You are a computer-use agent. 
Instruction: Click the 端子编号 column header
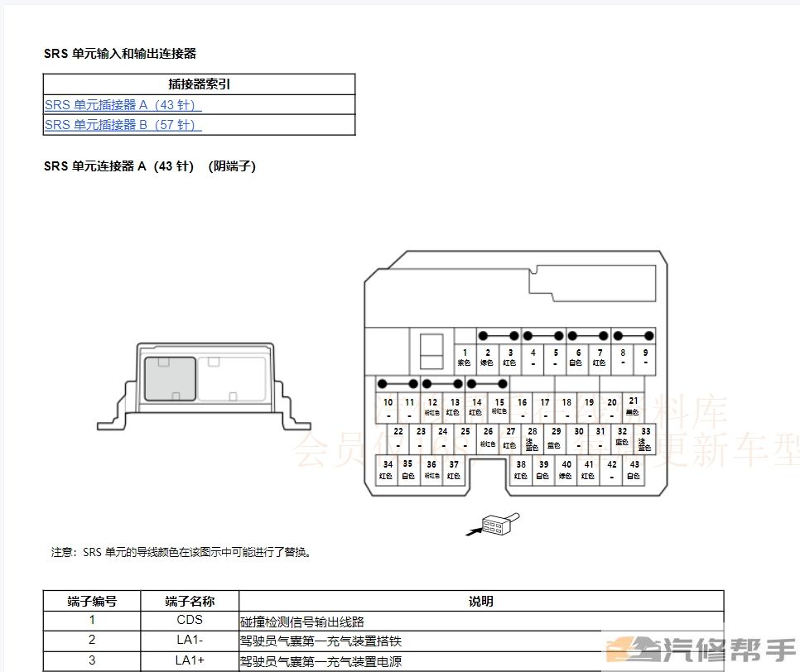pos(92,601)
